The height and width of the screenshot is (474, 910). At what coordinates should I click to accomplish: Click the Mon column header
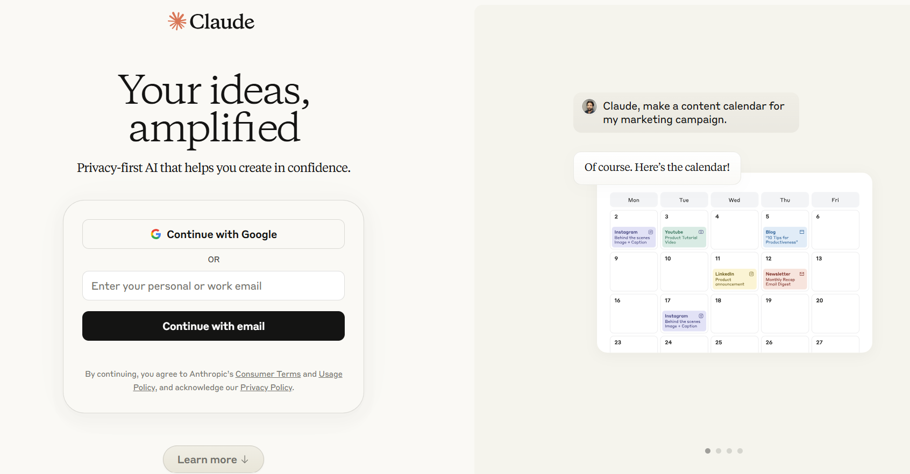coord(634,200)
